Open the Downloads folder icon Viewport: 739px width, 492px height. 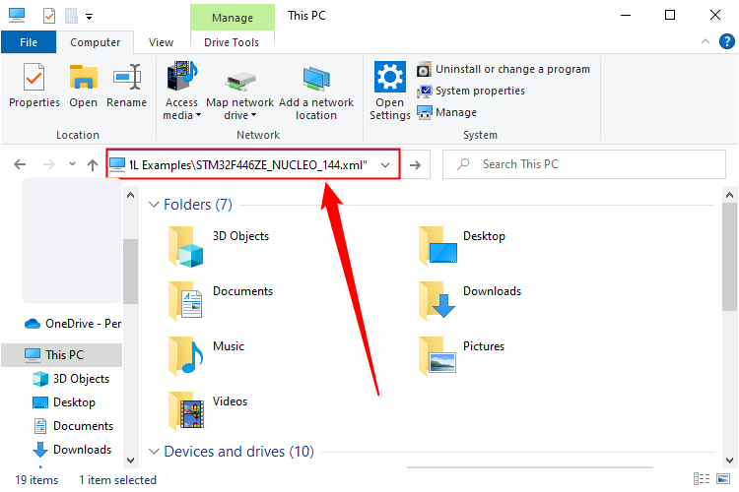tap(437, 302)
